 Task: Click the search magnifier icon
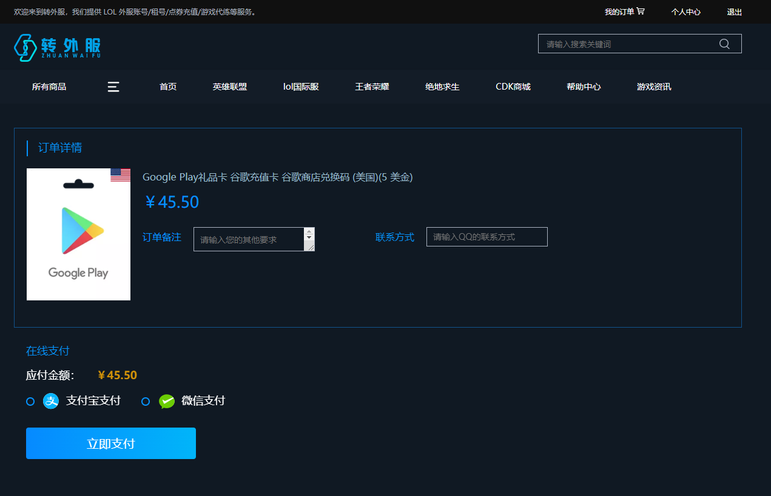[724, 44]
